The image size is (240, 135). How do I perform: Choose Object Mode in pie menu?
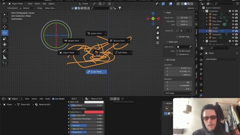tap(69, 52)
